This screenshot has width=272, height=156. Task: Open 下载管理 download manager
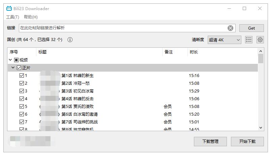click(x=210, y=142)
